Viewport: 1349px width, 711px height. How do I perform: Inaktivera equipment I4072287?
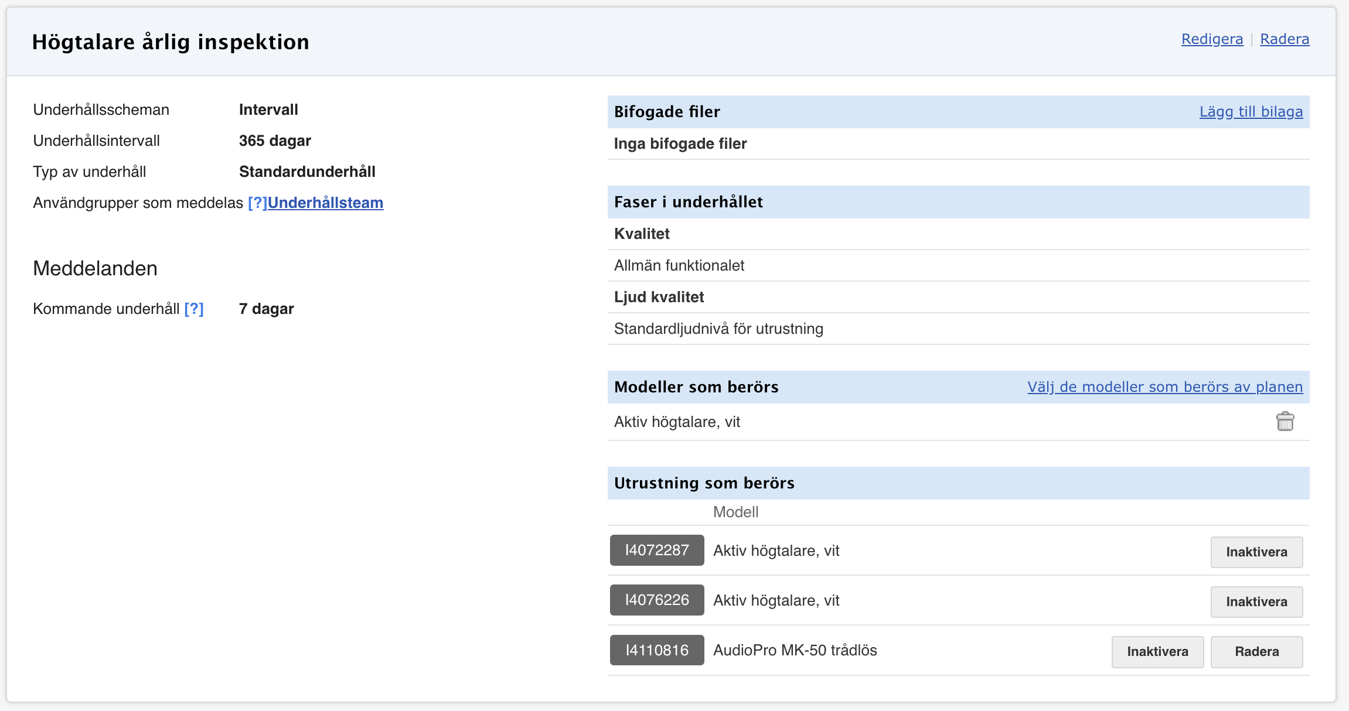pos(1256,552)
